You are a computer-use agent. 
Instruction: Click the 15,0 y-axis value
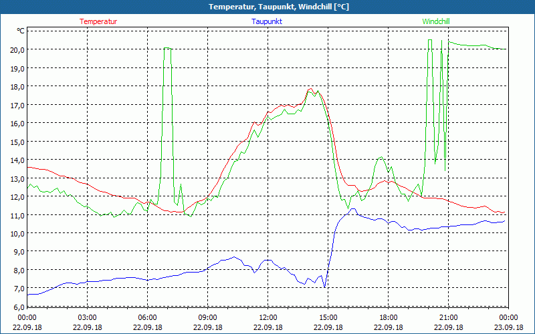pyautogui.click(x=17, y=142)
